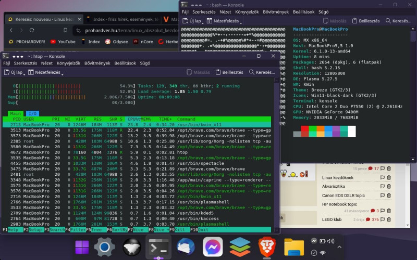417x260 pixels.
Task: Open Könyvjelzők menu in htop Konsole
Action: coord(68,63)
